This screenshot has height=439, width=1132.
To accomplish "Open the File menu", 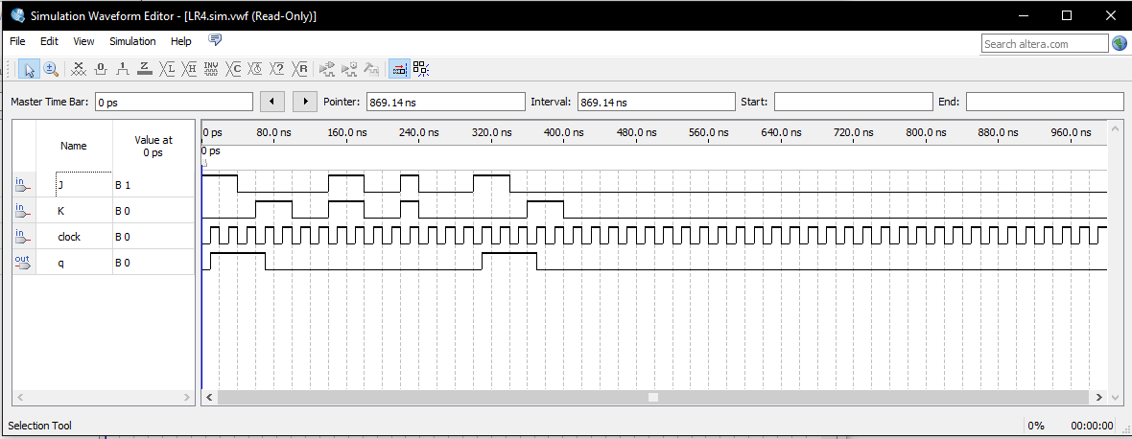I will pos(17,41).
